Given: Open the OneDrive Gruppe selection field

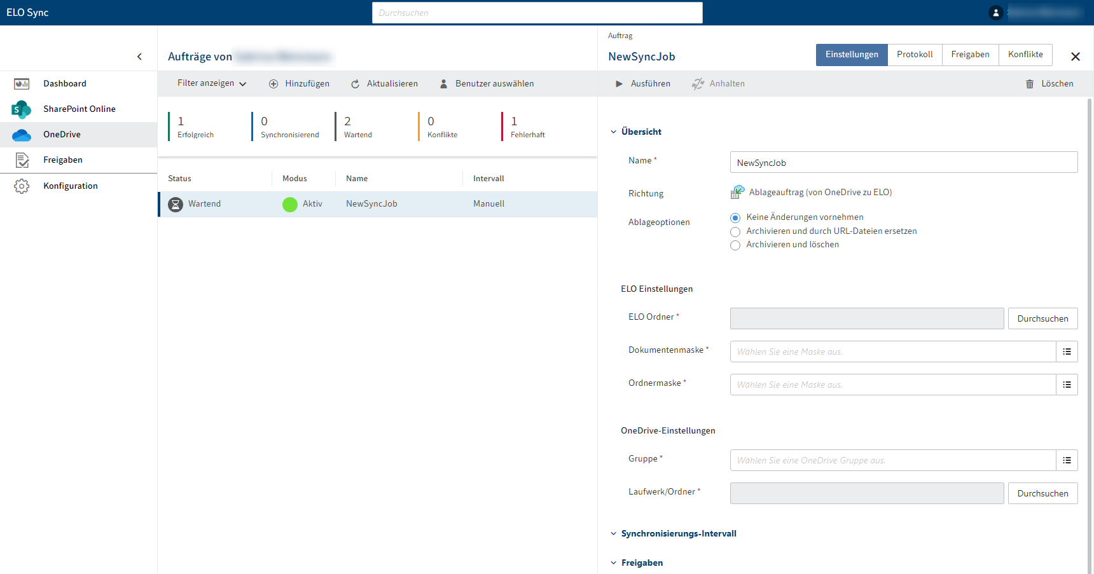Looking at the screenshot, I should pos(893,460).
